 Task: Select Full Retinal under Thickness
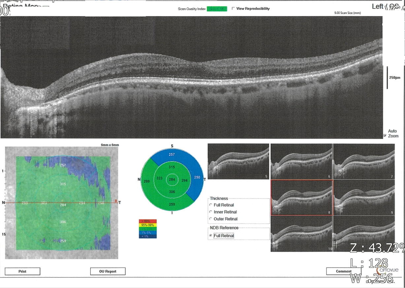211,205
